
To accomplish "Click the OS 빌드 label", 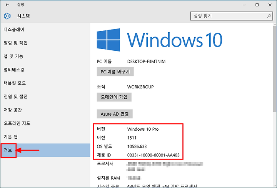I will coord(104,146).
